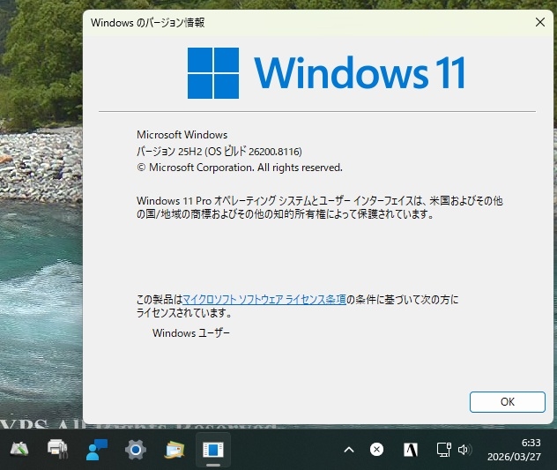Viewport: 557px width, 470px height.
Task: Click the date 2026/03/27 in tray
Action: coord(514,457)
